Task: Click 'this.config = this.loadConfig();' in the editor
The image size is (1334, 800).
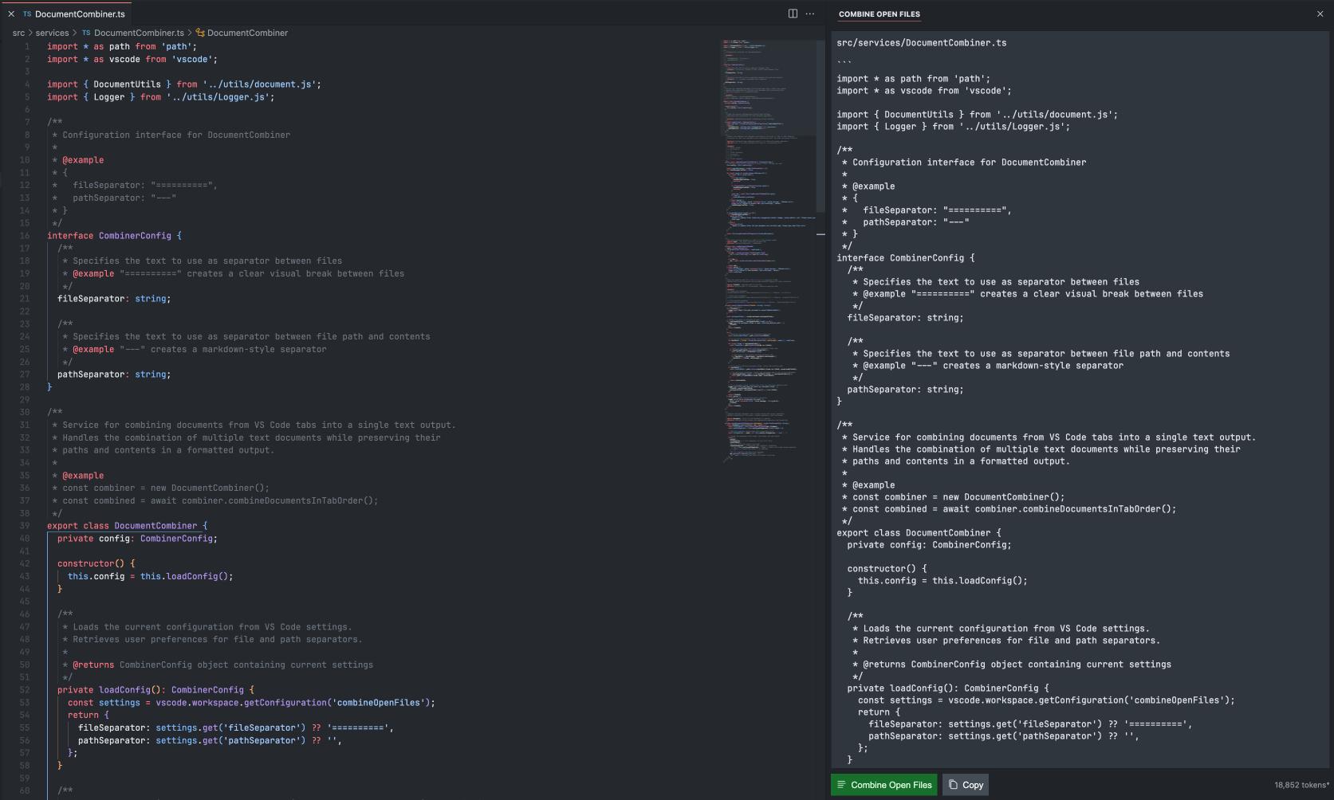Action: tap(151, 576)
